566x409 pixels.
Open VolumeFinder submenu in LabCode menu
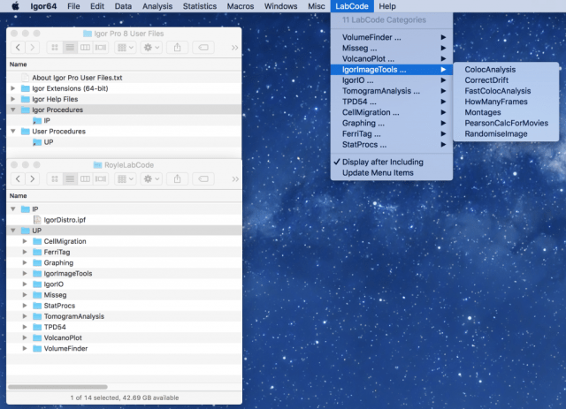click(392, 37)
